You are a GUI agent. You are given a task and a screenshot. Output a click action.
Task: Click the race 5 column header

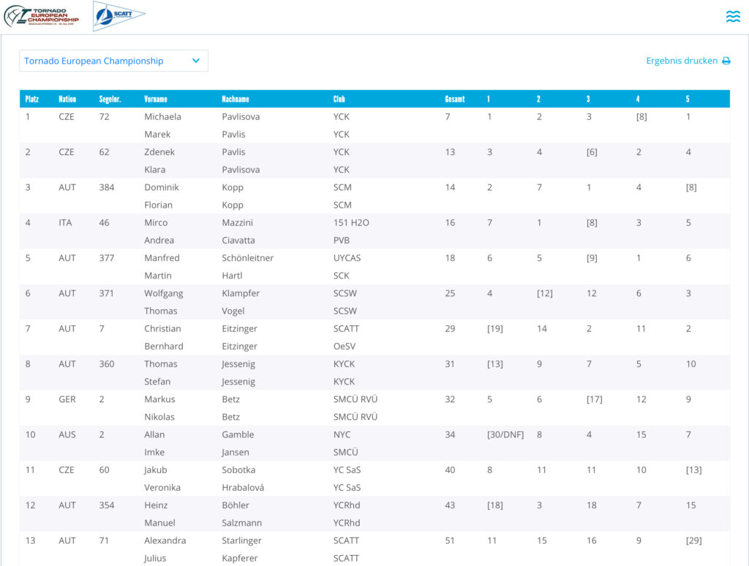(x=688, y=99)
